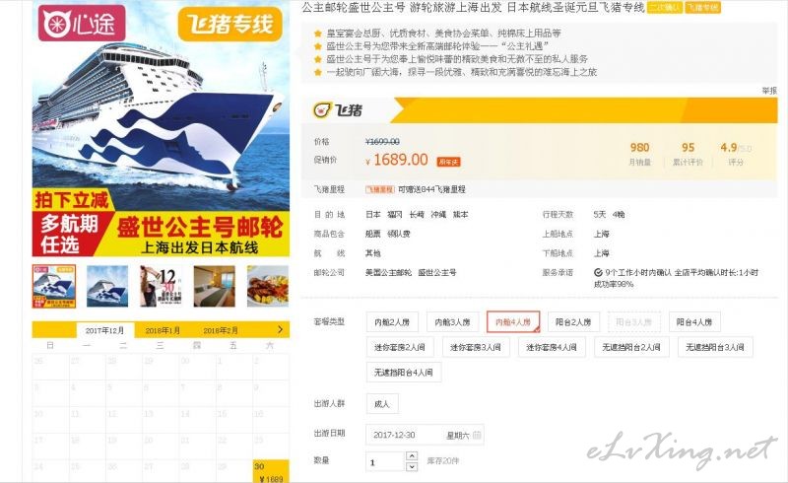The height and width of the screenshot is (483, 788).
Task: View the cabin room thumbnail image
Action: [x=214, y=286]
